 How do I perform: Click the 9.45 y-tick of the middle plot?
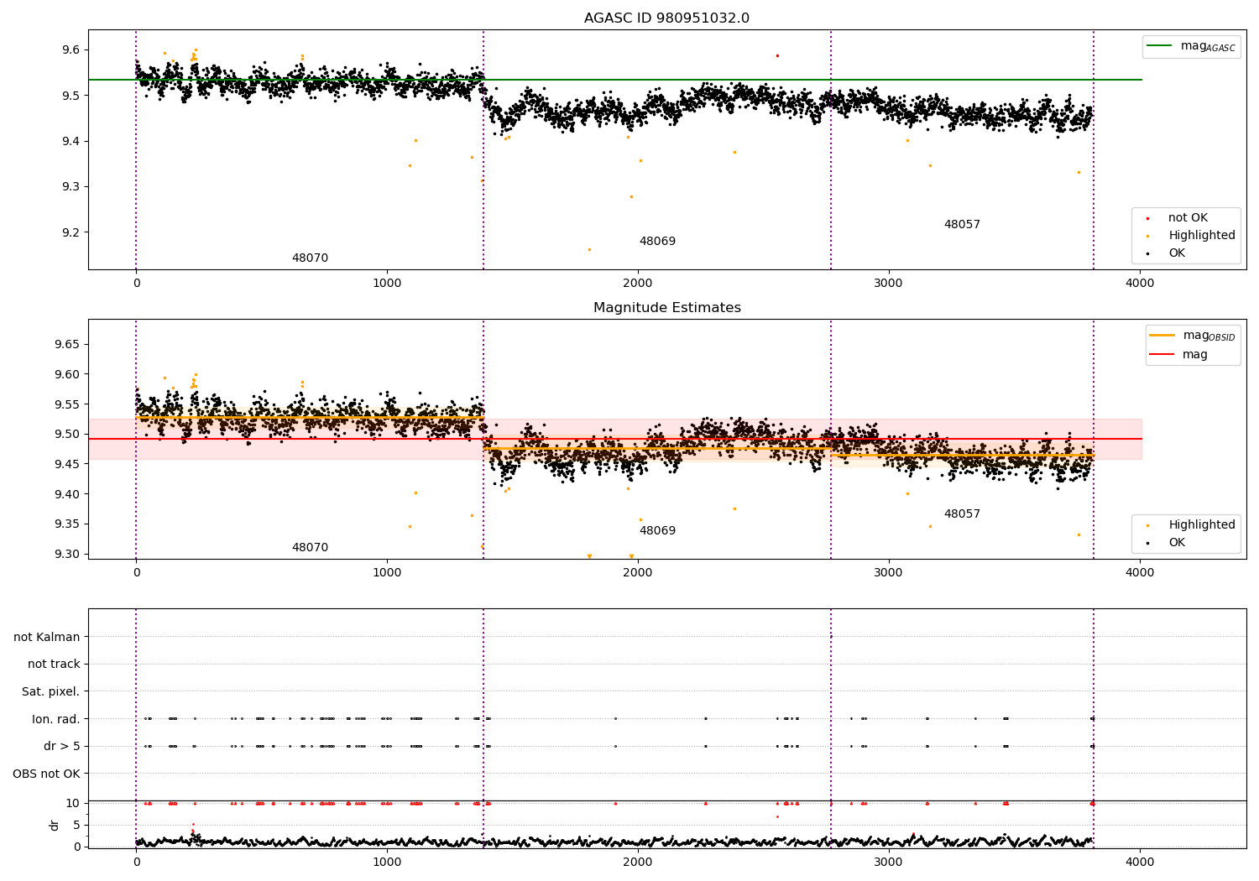pos(67,464)
